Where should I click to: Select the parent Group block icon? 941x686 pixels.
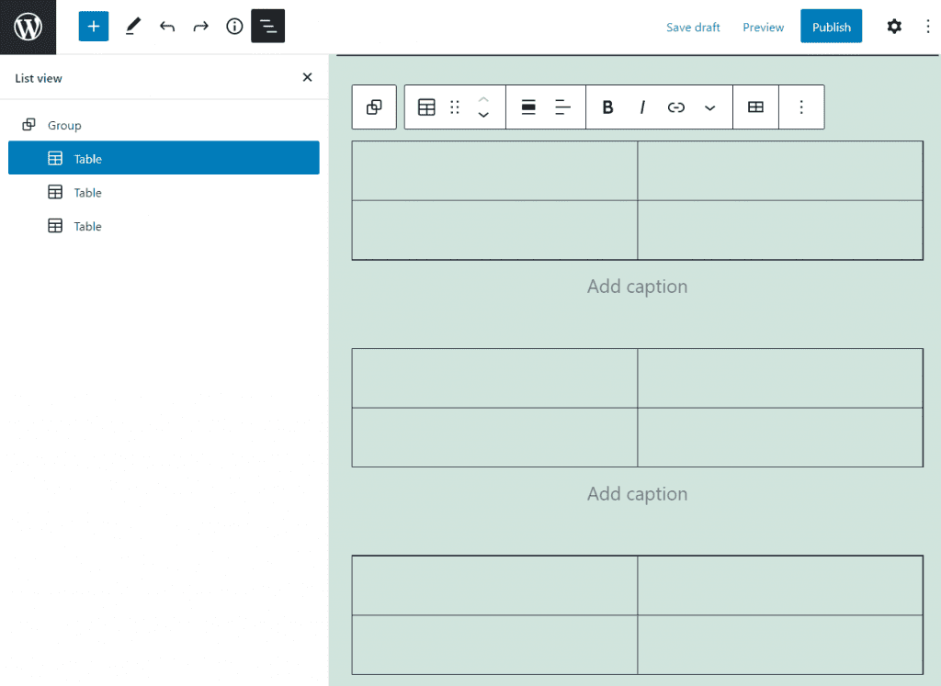(374, 107)
